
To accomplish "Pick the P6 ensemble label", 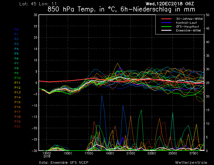I will pos(17,58).
